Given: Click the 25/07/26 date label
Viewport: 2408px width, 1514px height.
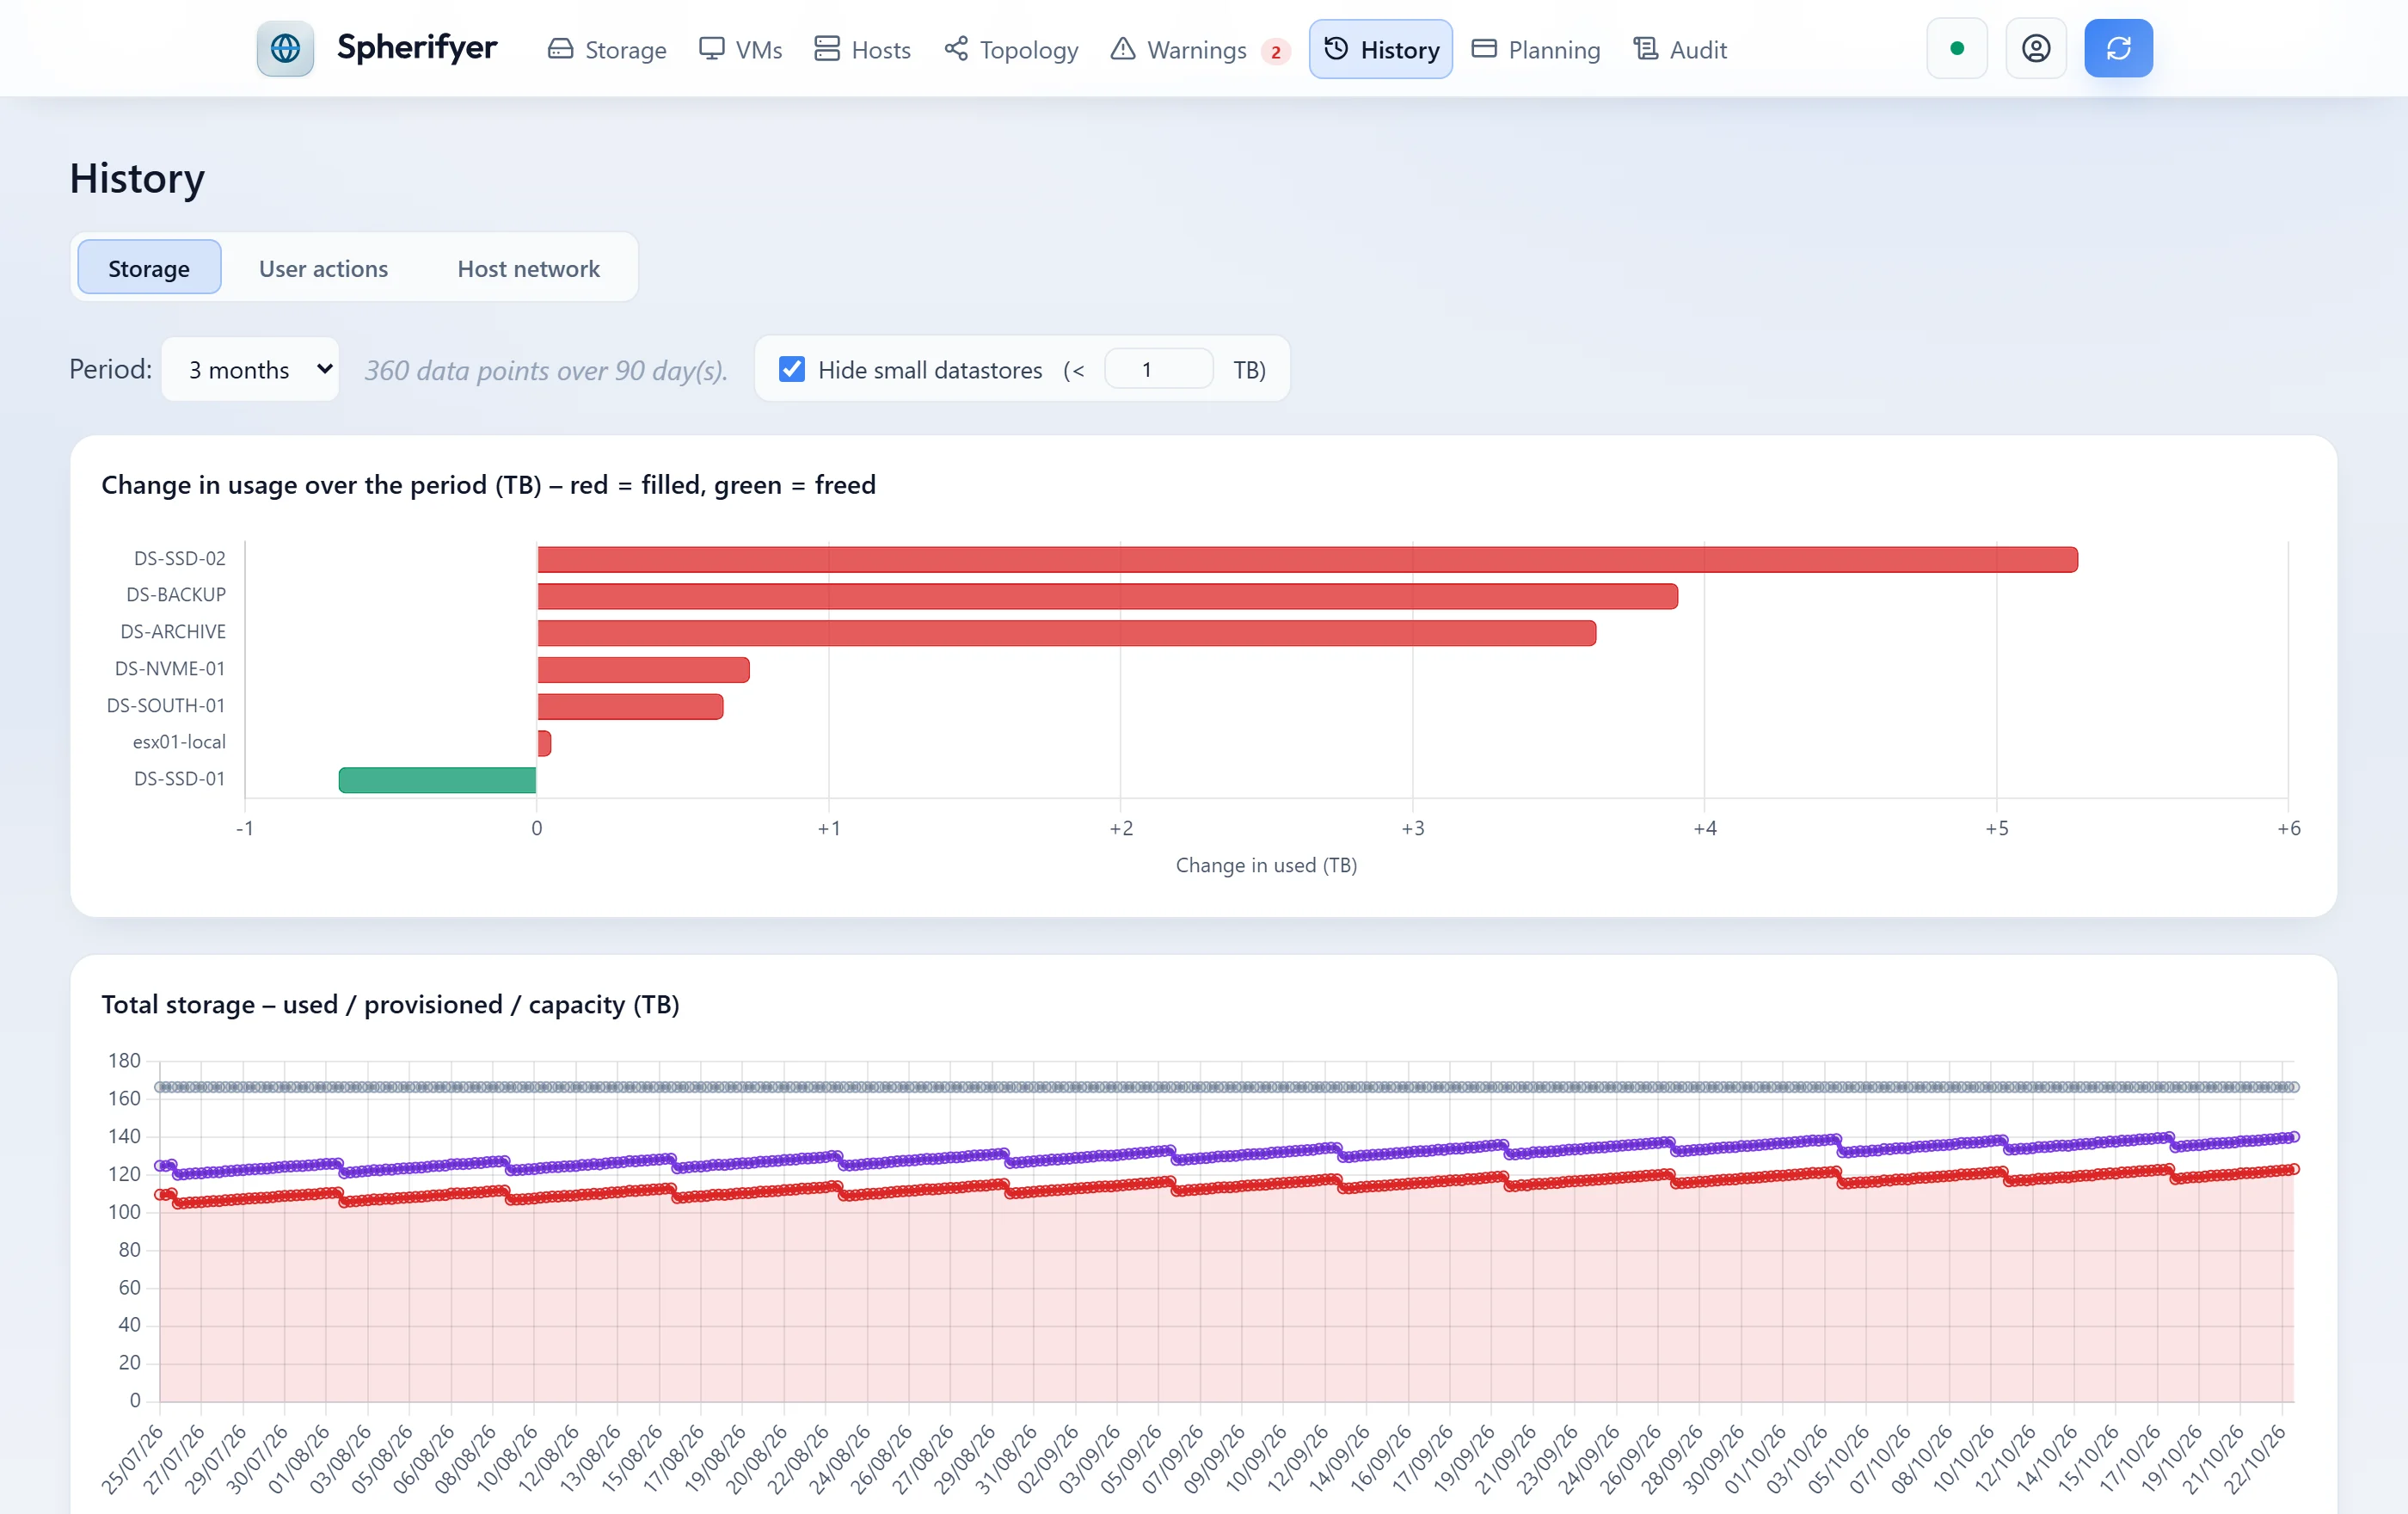Looking at the screenshot, I should coord(132,1459).
